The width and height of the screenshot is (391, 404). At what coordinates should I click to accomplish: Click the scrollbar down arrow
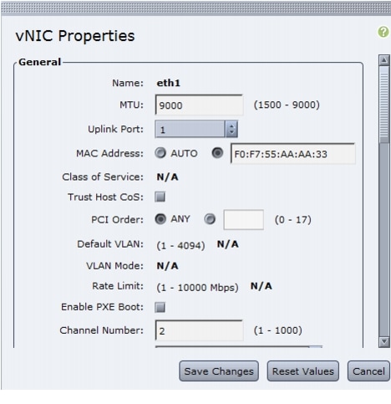(384, 341)
